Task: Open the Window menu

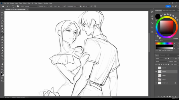Action: click(46, 3)
